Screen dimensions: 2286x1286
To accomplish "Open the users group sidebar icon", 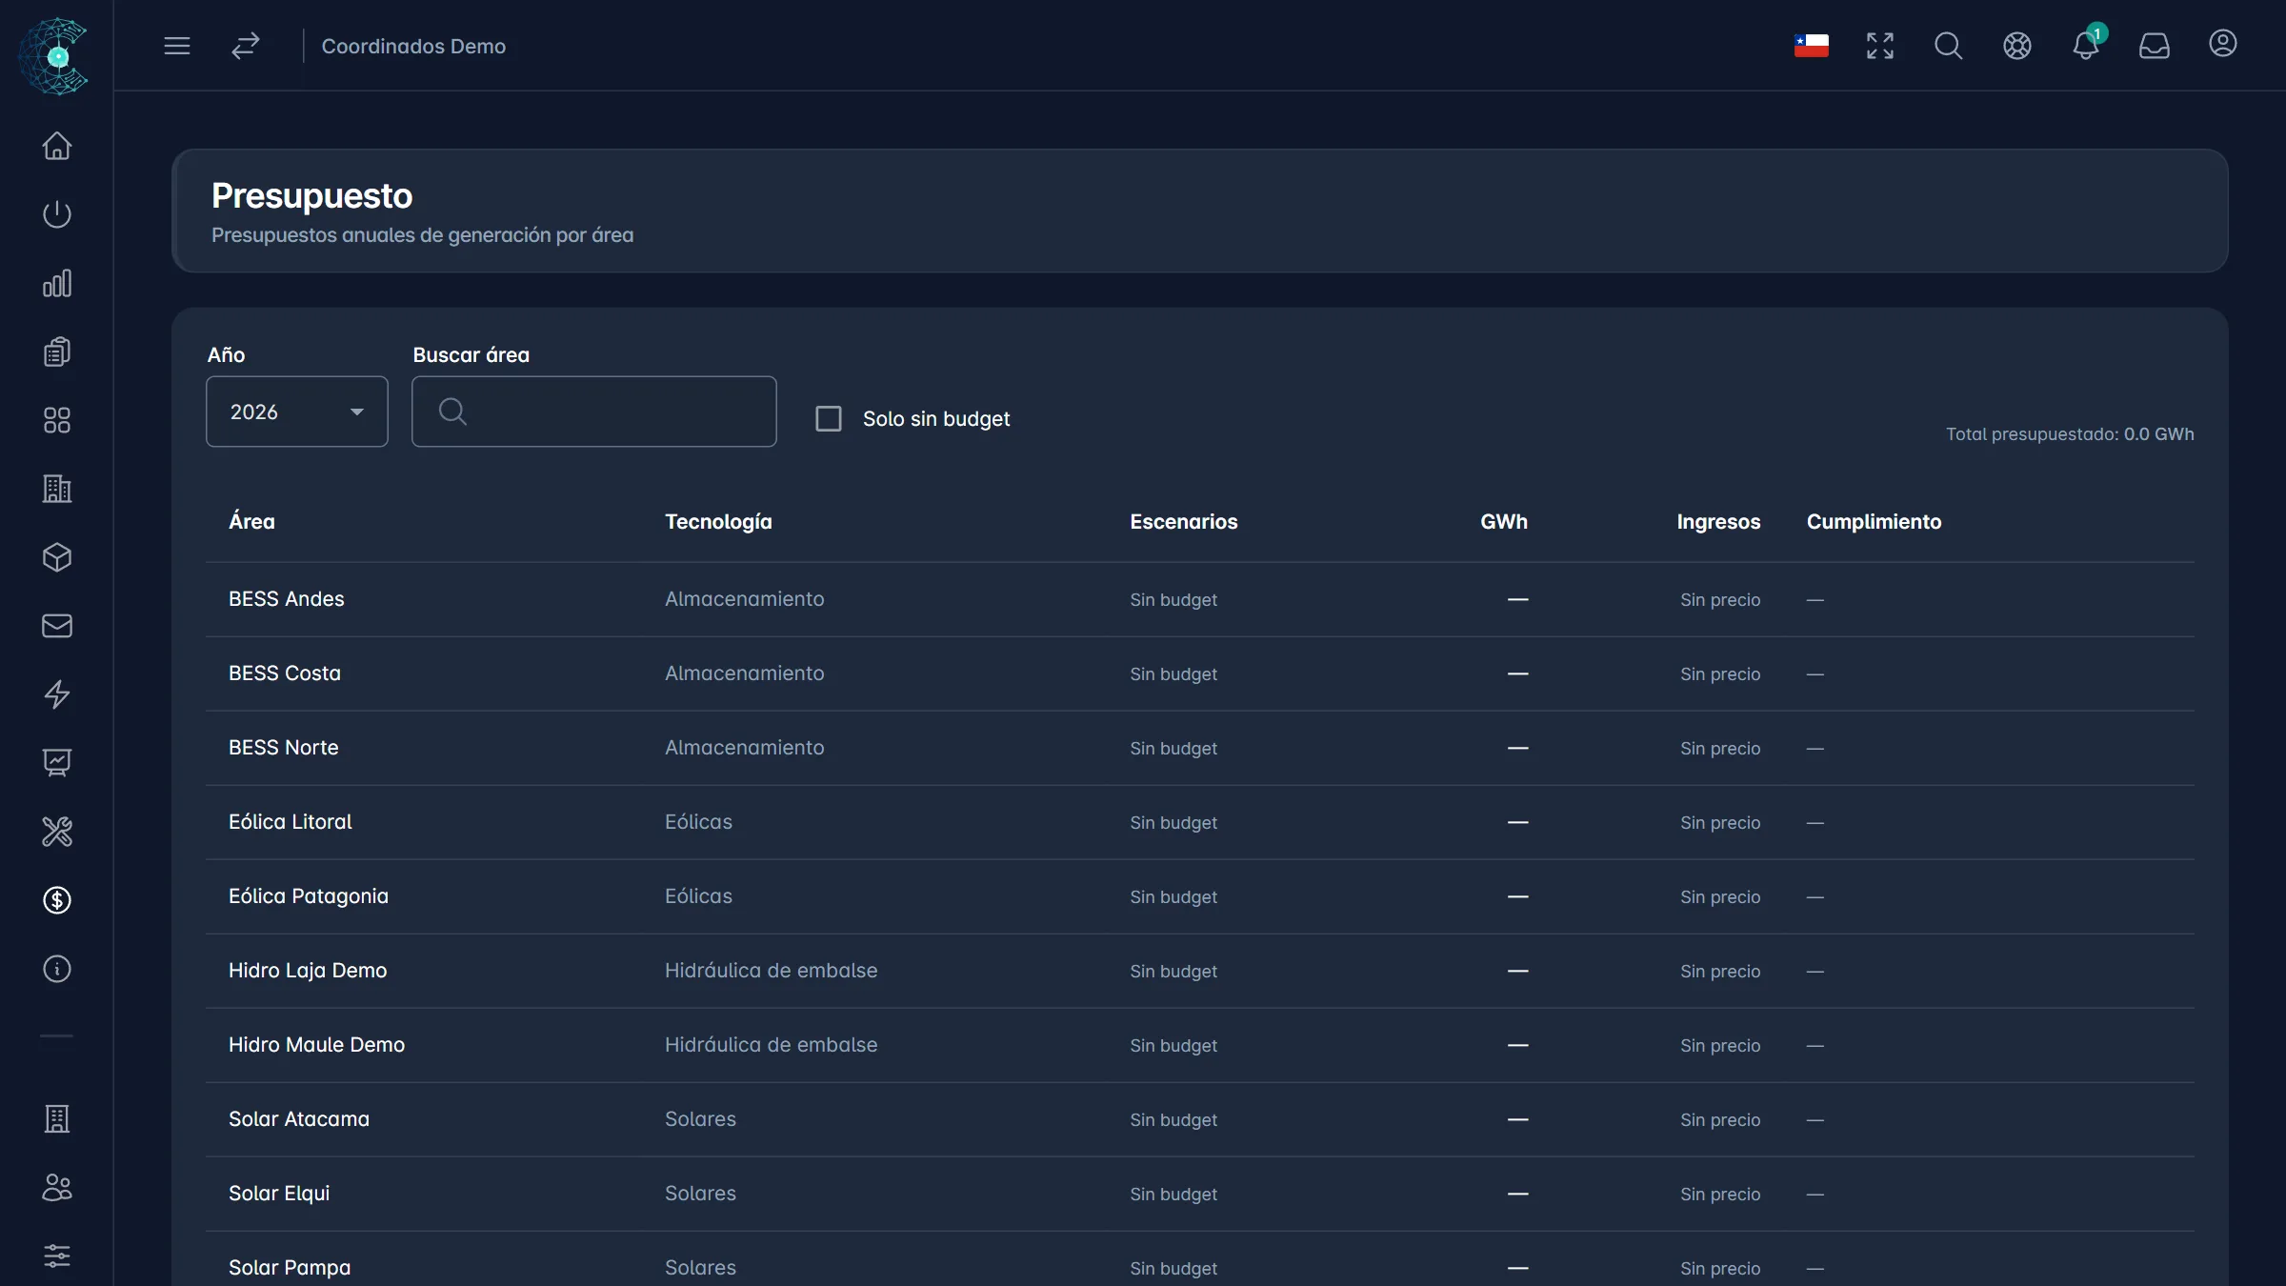I will tap(57, 1188).
